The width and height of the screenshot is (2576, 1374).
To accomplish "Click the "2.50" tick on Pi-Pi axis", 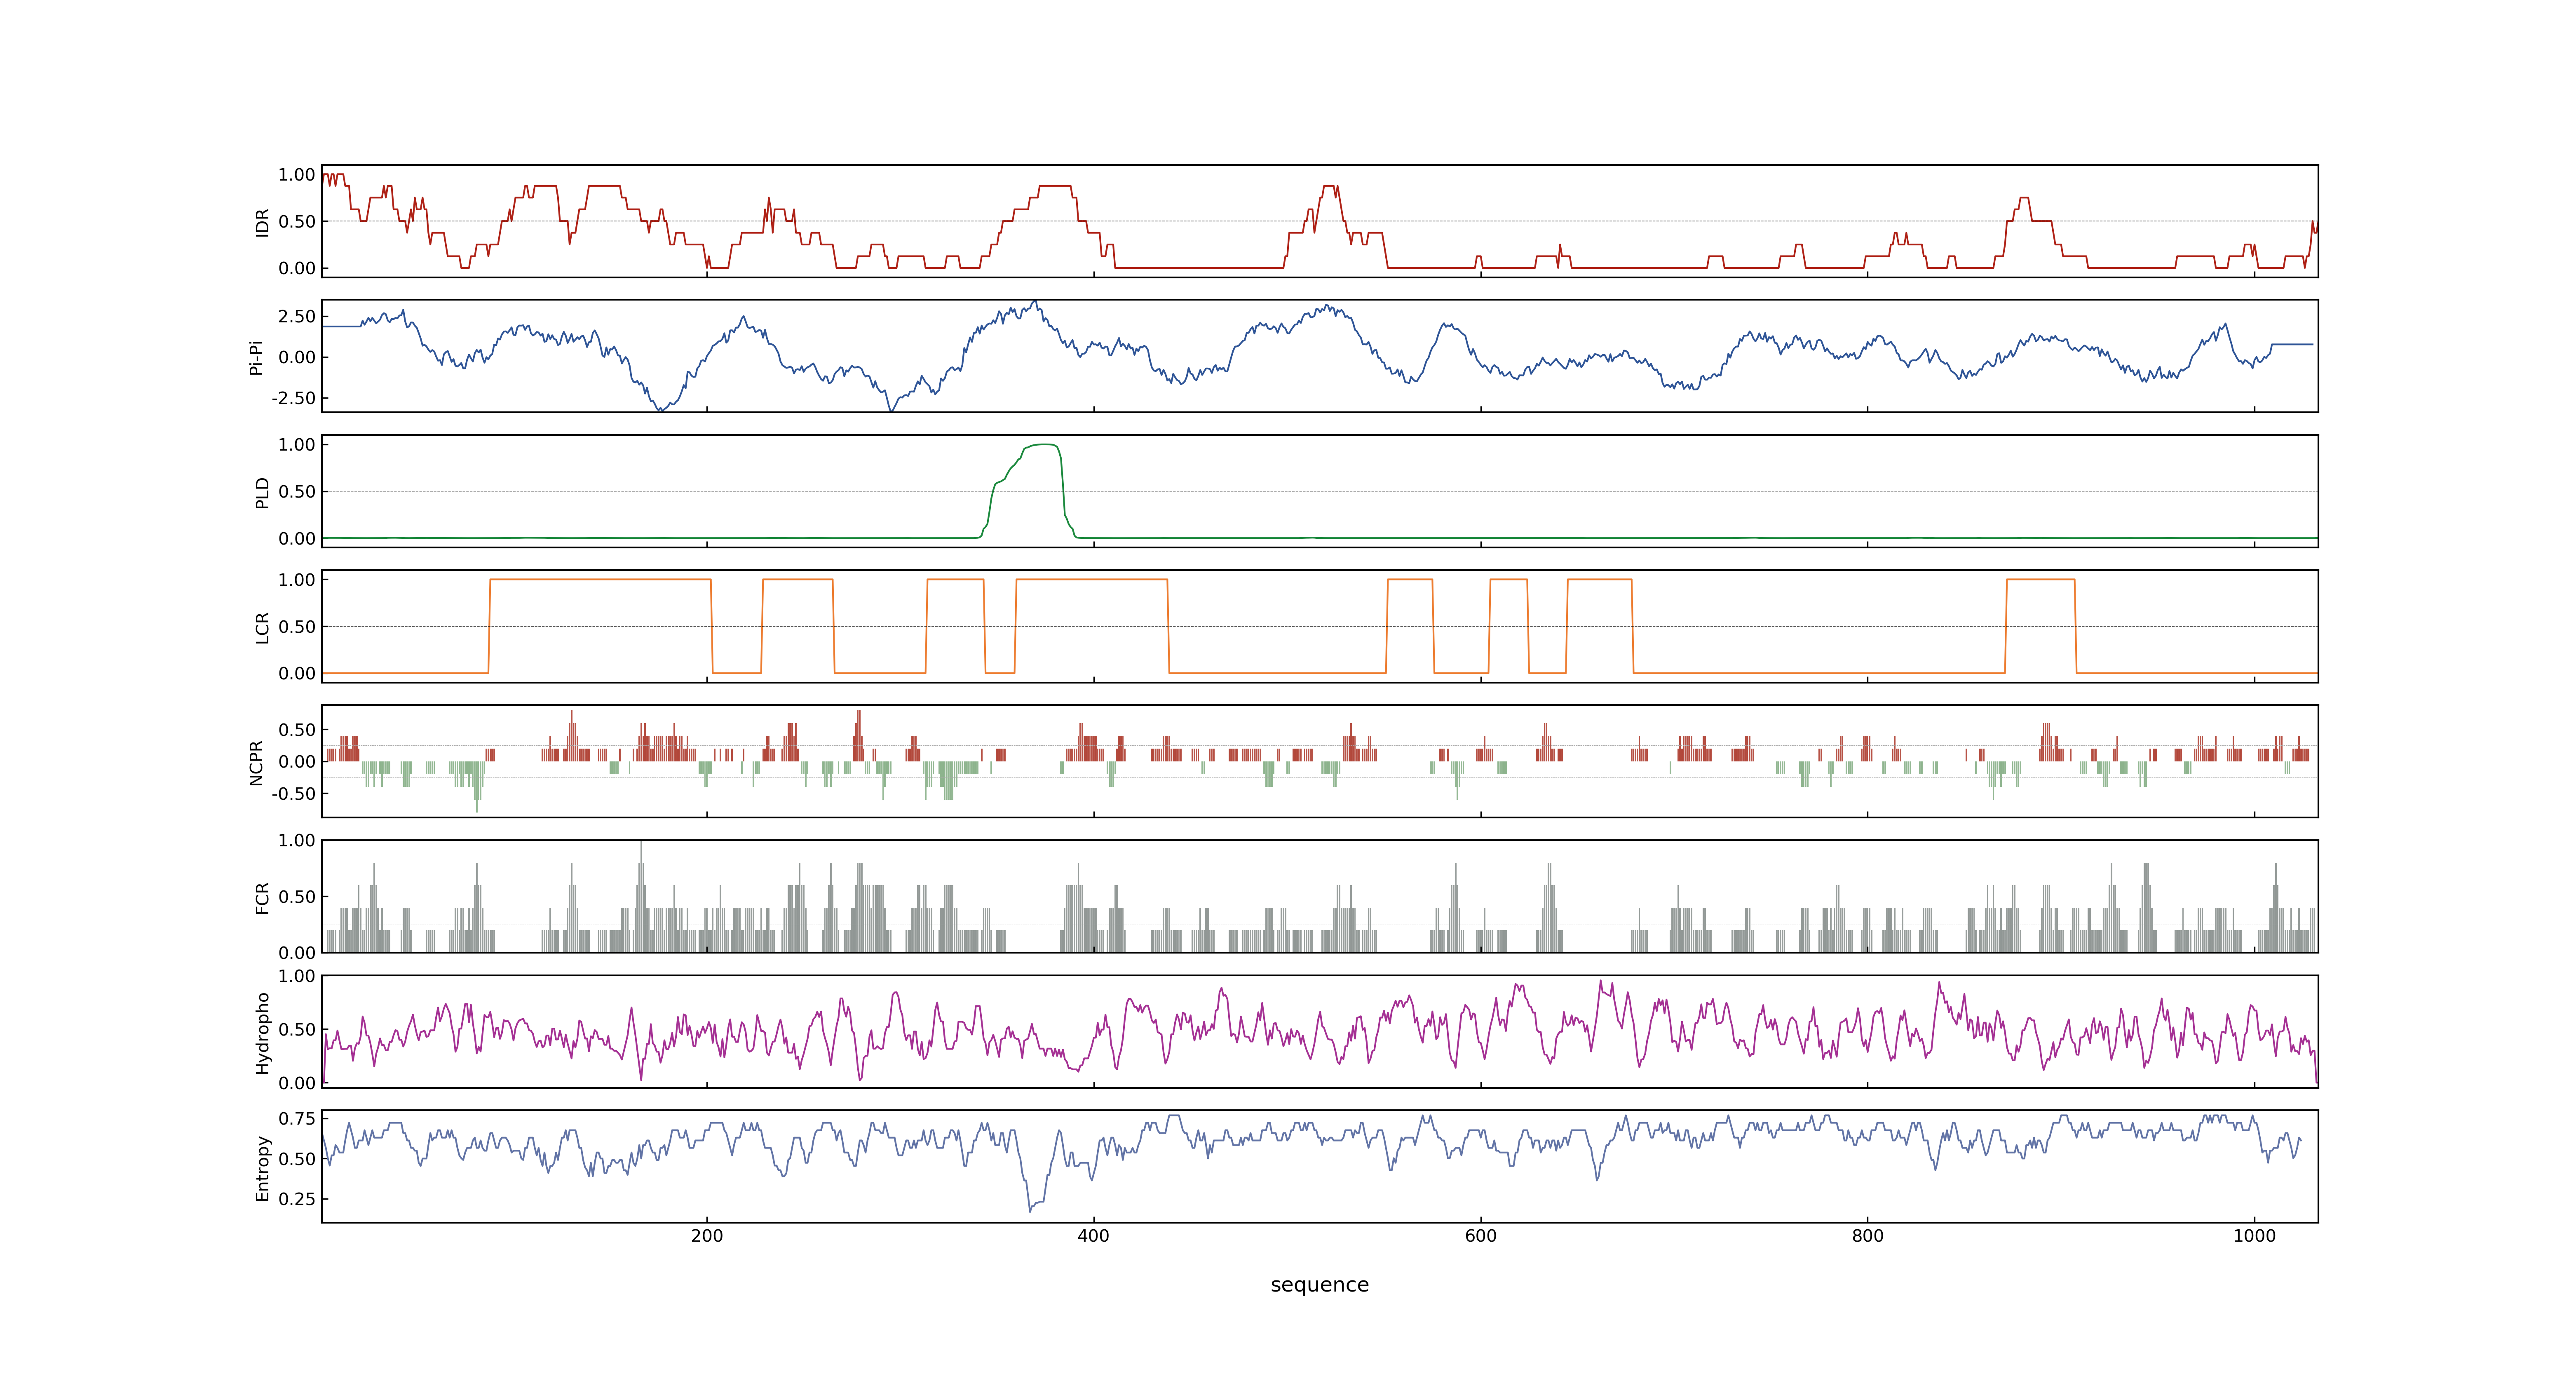I will tap(297, 316).
